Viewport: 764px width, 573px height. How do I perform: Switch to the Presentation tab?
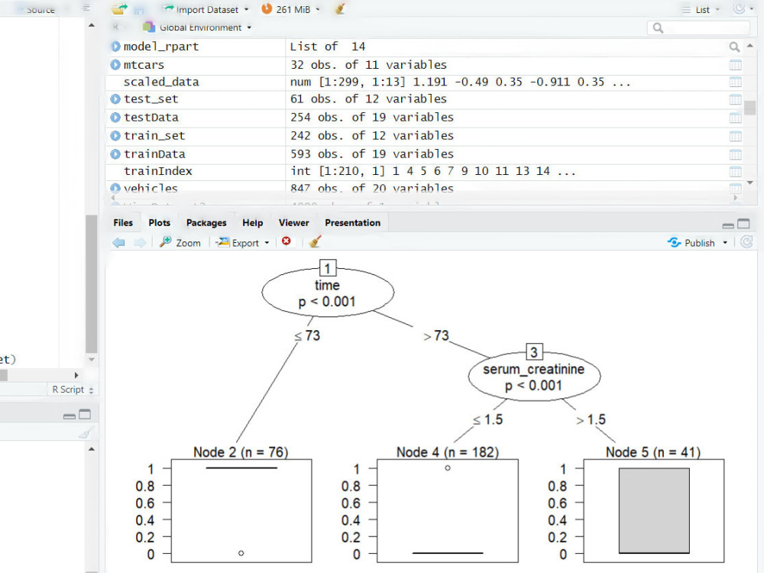(353, 222)
